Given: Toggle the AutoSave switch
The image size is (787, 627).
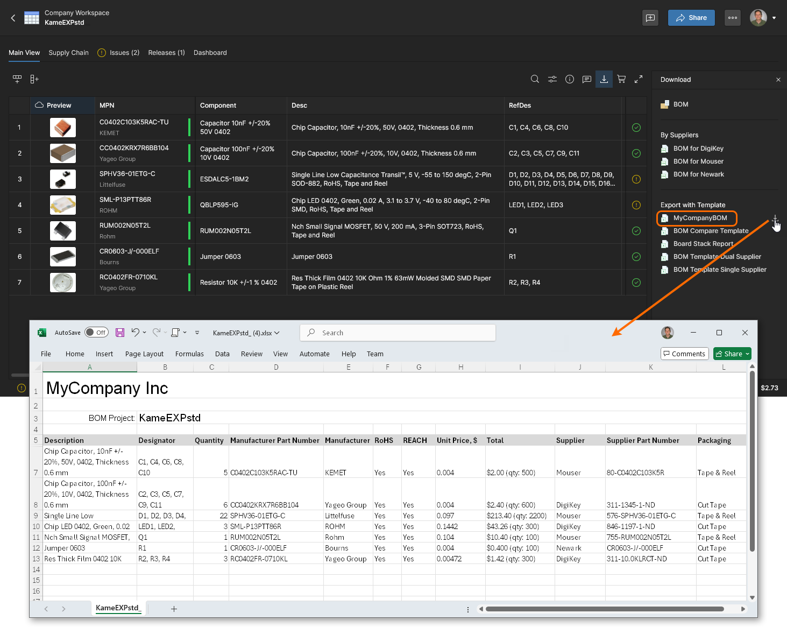Looking at the screenshot, I should (96, 333).
